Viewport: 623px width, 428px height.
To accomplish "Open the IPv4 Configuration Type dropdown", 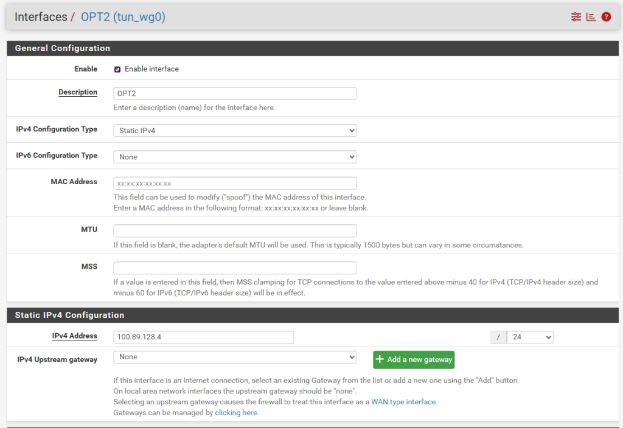I will coord(235,131).
